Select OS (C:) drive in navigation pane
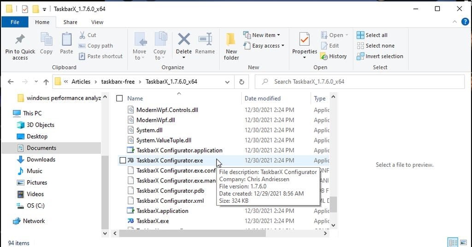 click(35, 206)
